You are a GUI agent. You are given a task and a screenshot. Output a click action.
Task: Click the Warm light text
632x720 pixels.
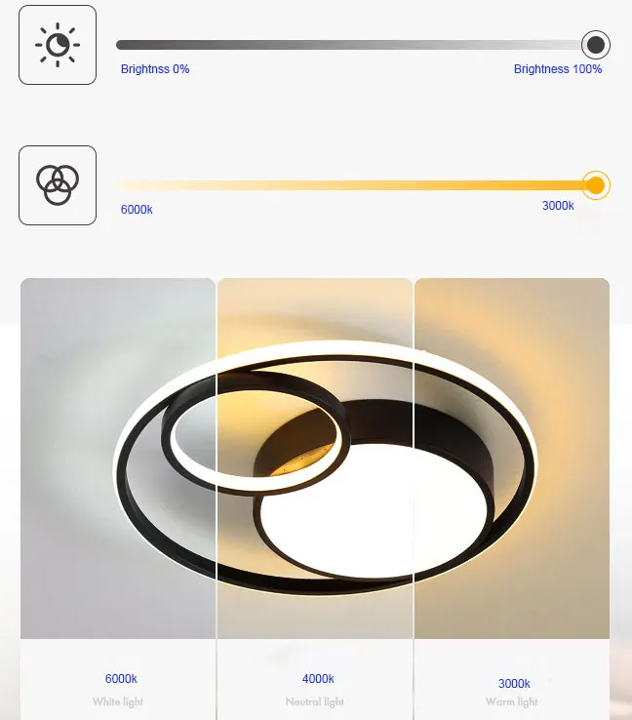(x=512, y=701)
